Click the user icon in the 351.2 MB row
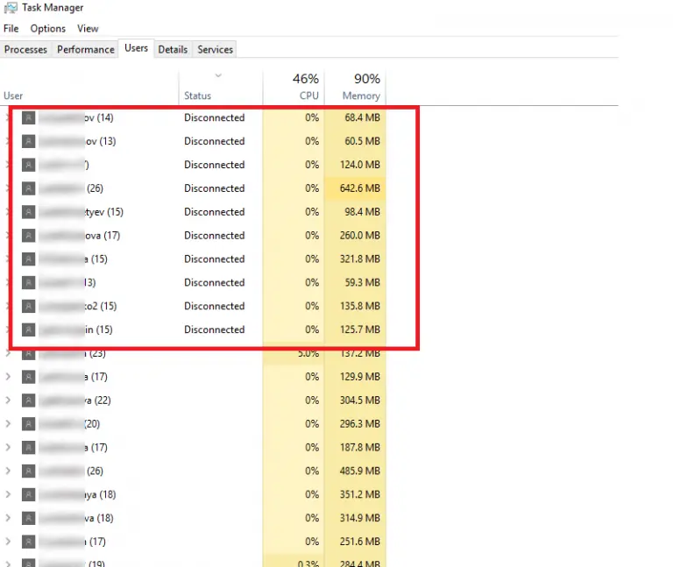The height and width of the screenshot is (567, 673). point(28,494)
